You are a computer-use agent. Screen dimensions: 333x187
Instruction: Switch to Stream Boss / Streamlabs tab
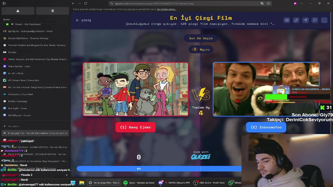[x=35, y=80]
